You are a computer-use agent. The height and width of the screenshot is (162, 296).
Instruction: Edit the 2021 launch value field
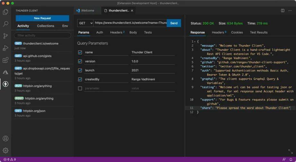coord(153,70)
